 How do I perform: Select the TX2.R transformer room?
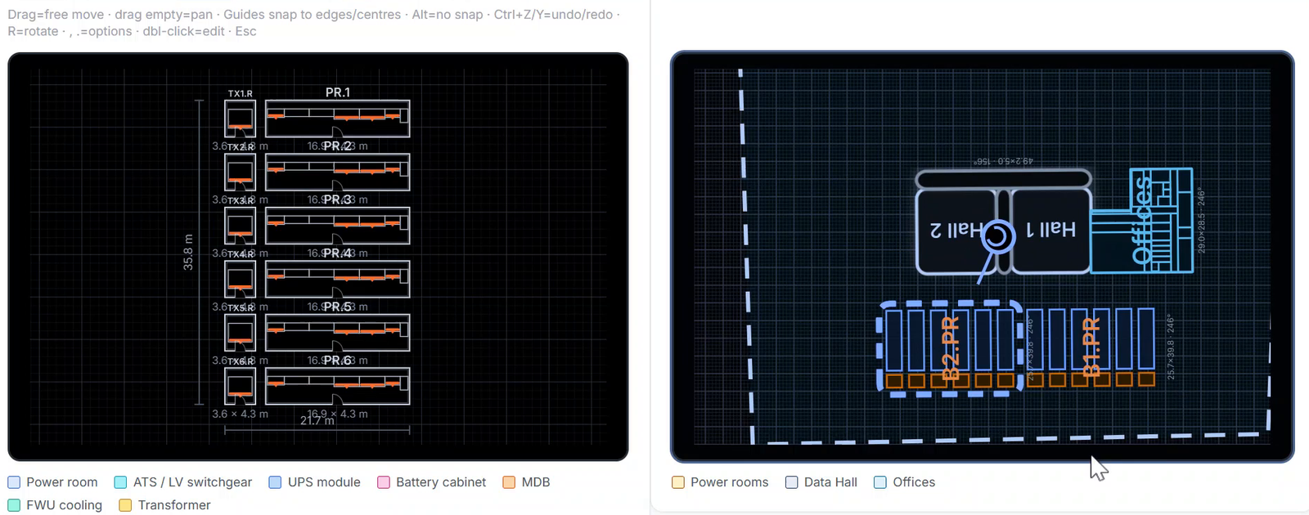pyautogui.click(x=240, y=172)
